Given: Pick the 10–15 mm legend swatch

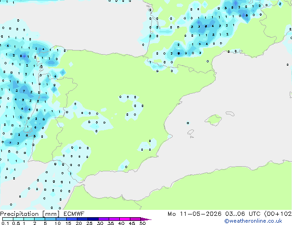Looking at the screenshot, I should click(x=61, y=219).
